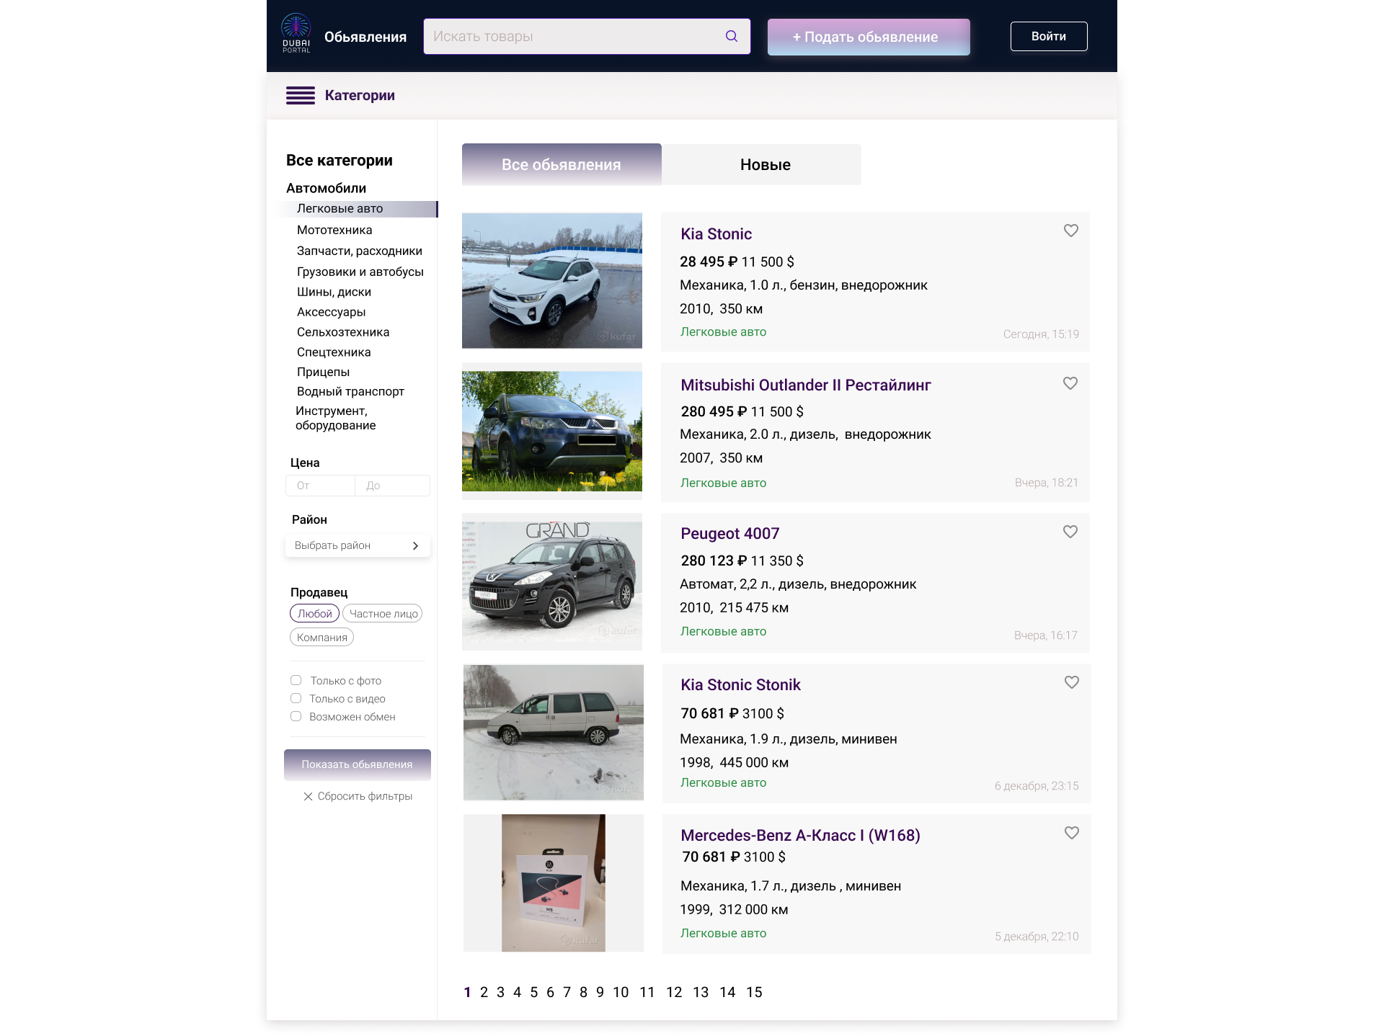Focus the Искать товары search field
Viewport: 1384px width, 1036px height.
(x=587, y=36)
